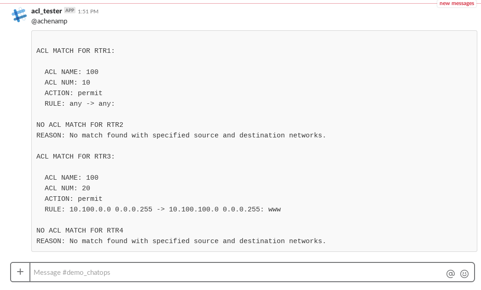Click the 'NO ACL MATCH FOR RTR4' line
481x290 pixels.
click(x=80, y=231)
